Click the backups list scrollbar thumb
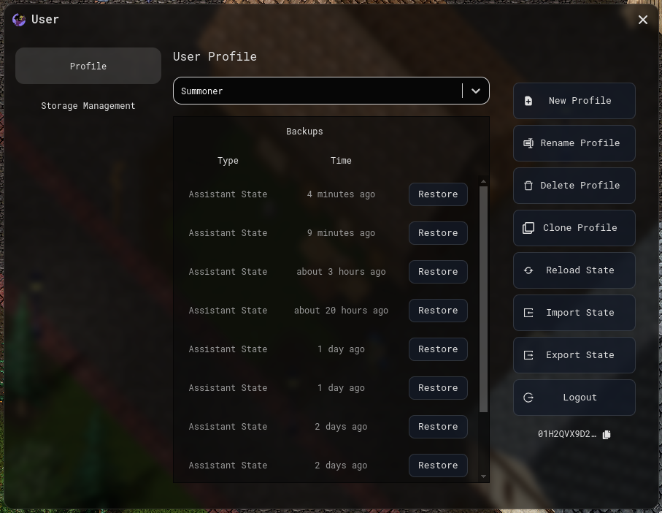 pyautogui.click(x=483, y=300)
